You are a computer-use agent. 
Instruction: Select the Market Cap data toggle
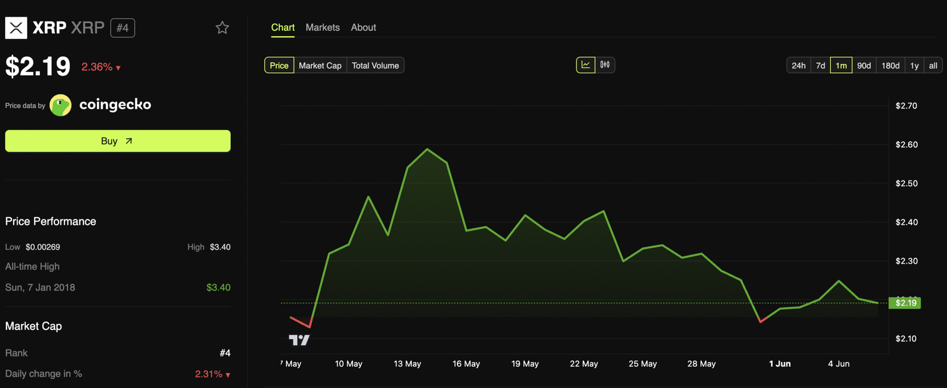[x=320, y=66]
